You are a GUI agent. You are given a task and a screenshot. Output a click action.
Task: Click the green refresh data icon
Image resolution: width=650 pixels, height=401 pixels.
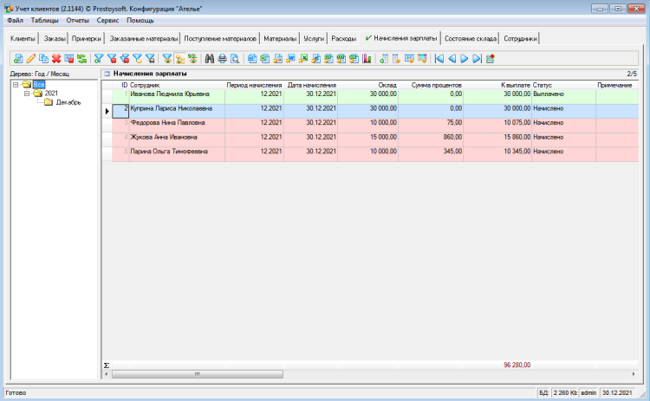click(x=81, y=59)
